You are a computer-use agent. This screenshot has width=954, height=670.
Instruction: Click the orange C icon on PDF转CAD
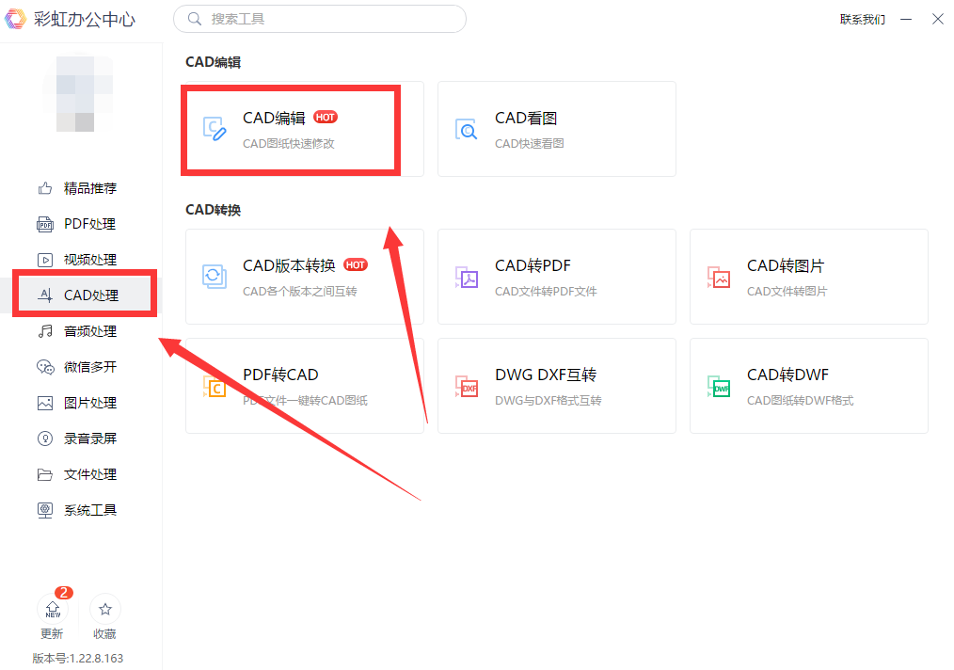[215, 386]
